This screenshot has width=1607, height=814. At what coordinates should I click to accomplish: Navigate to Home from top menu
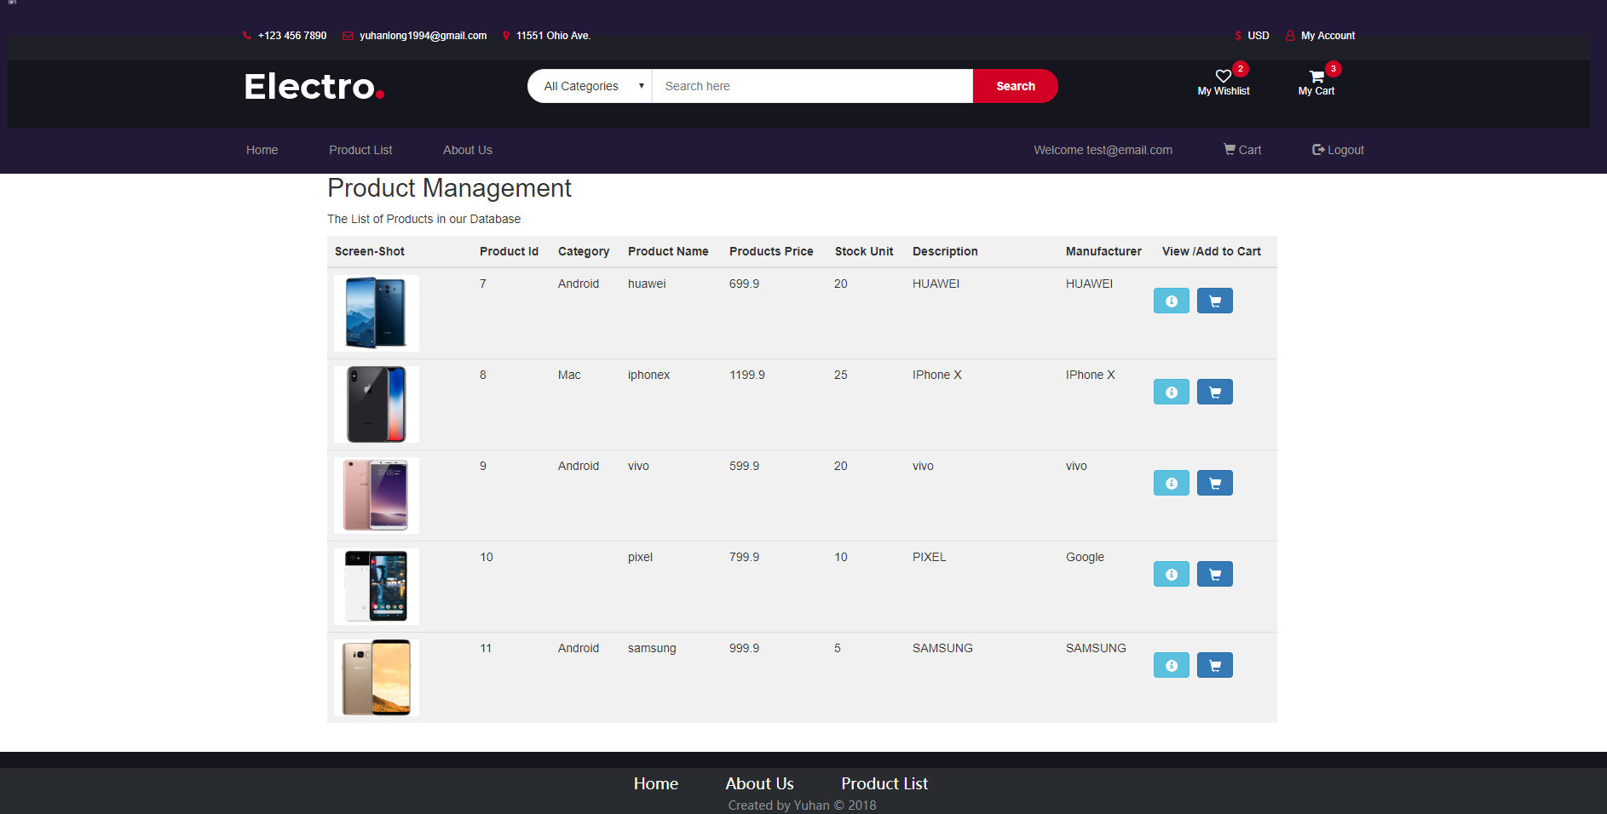[x=262, y=150]
